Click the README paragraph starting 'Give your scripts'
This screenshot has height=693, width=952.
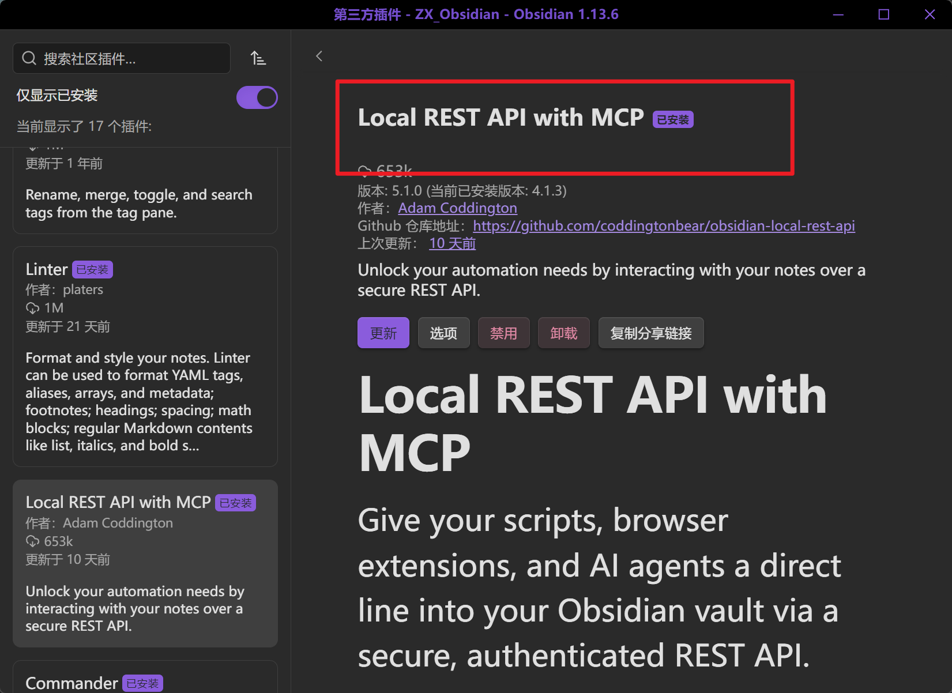point(600,588)
